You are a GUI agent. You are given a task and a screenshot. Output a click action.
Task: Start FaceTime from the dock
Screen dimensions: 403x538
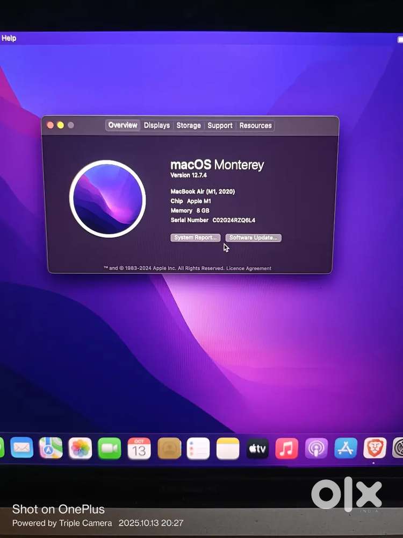(110, 448)
